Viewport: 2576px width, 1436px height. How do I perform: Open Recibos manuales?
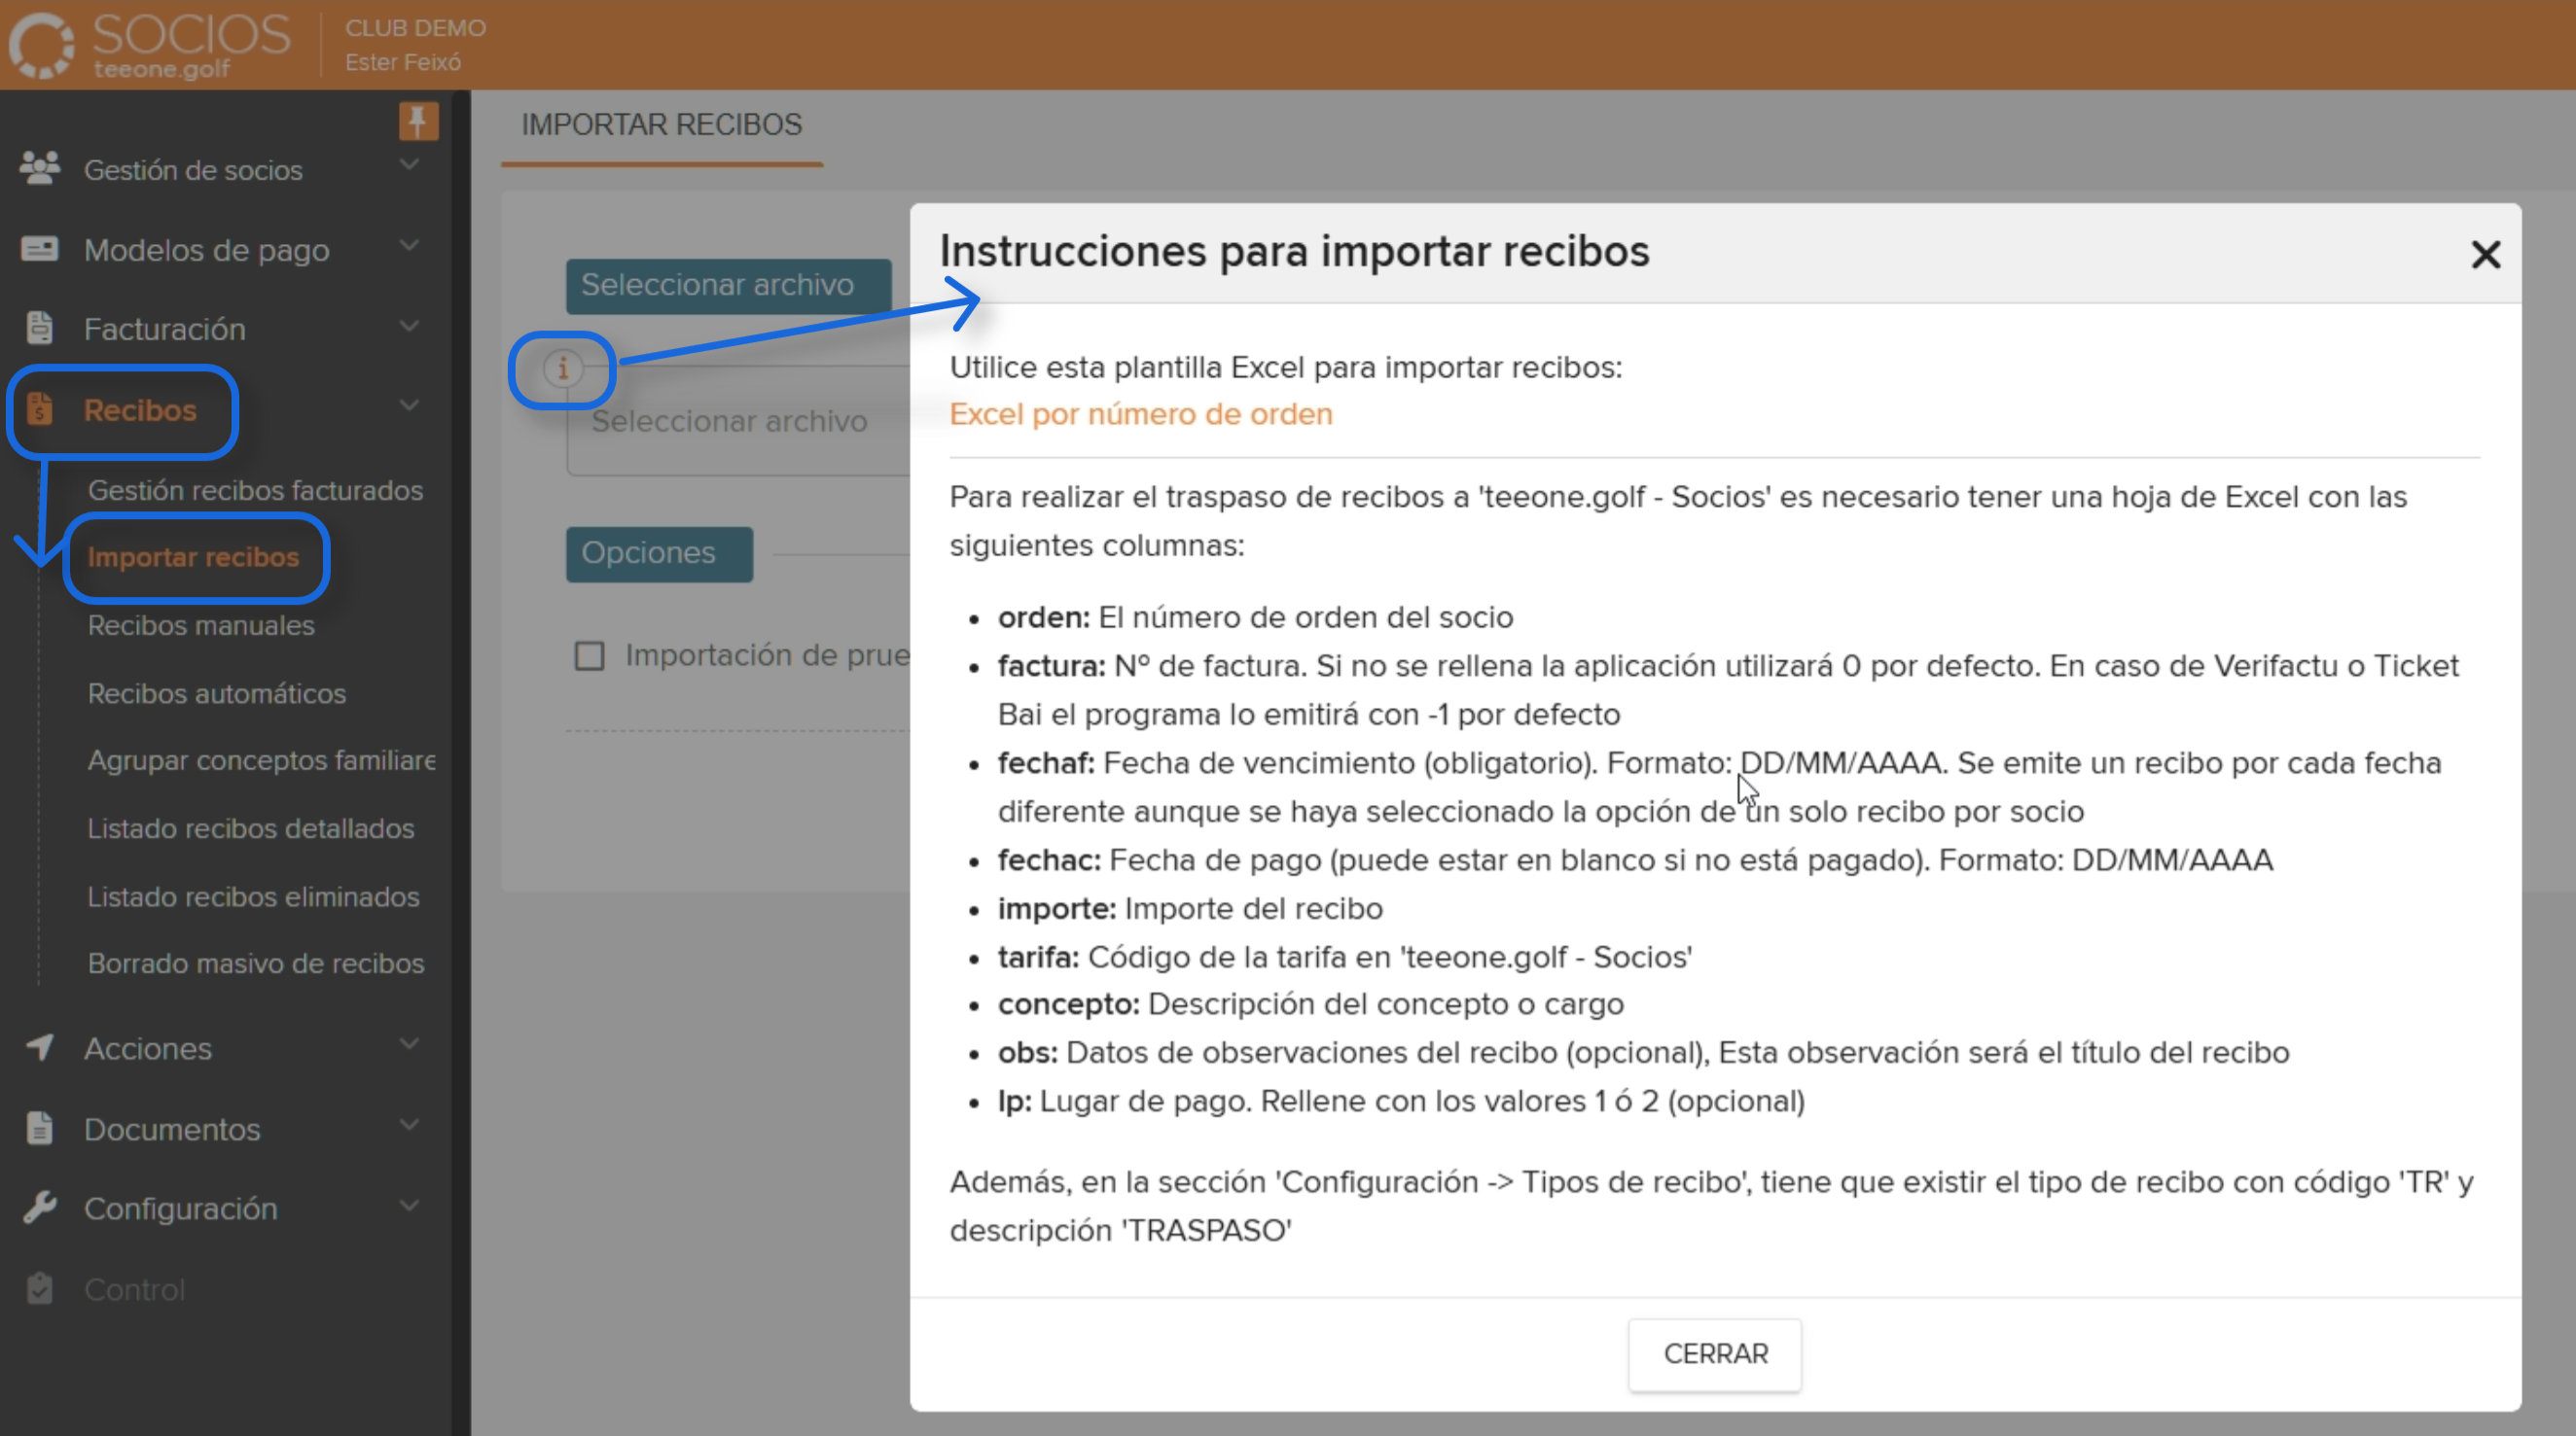click(201, 624)
